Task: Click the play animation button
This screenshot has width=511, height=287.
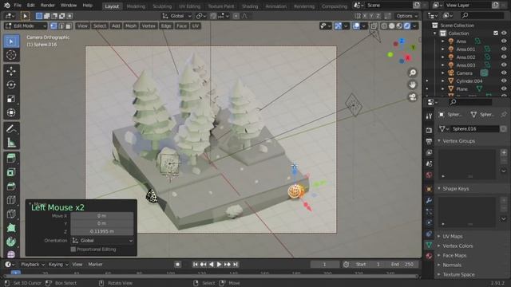Action: click(x=219, y=265)
